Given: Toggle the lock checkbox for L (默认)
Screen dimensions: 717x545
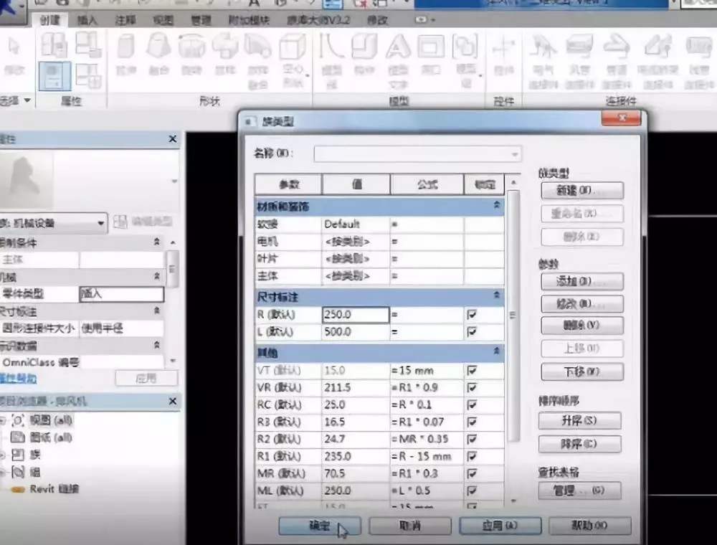Looking at the screenshot, I should coord(472,332).
